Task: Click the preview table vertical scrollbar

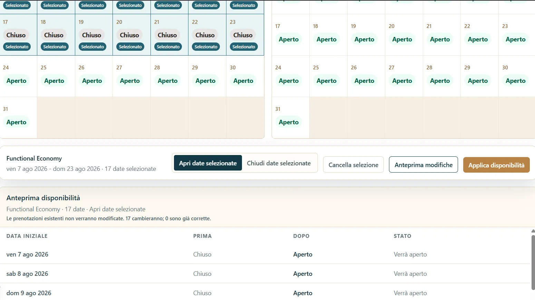Action: click(533, 262)
